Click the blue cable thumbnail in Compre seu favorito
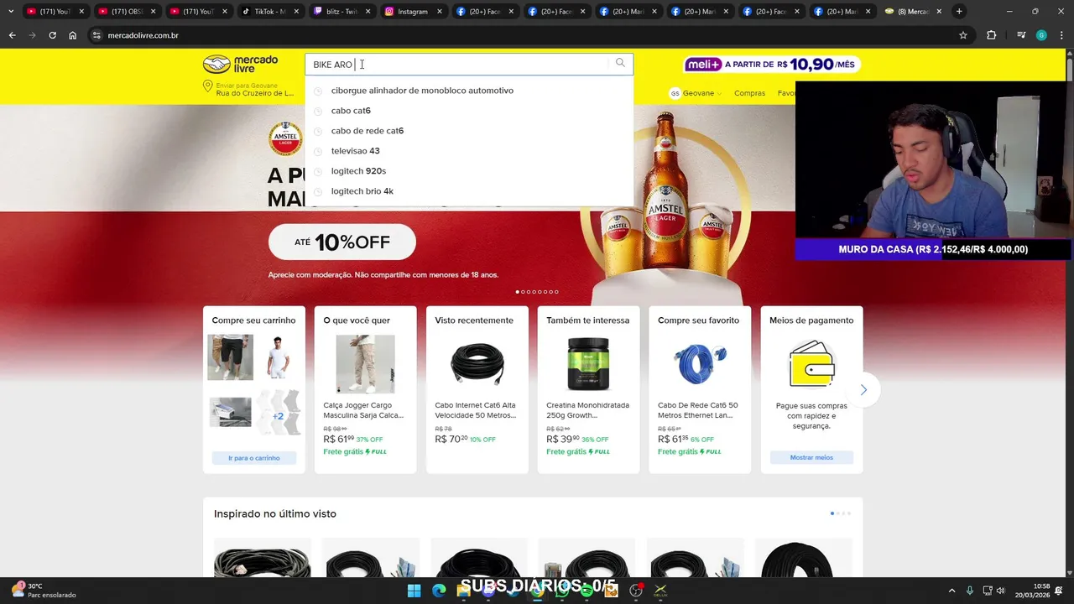1074x604 pixels. 700,364
